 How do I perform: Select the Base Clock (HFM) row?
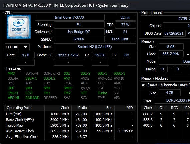(70, 120)
